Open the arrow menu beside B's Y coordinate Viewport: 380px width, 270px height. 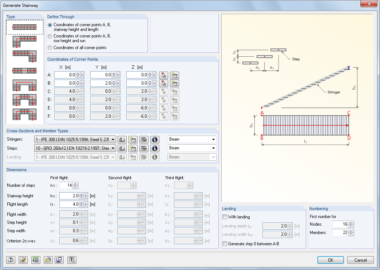point(118,83)
